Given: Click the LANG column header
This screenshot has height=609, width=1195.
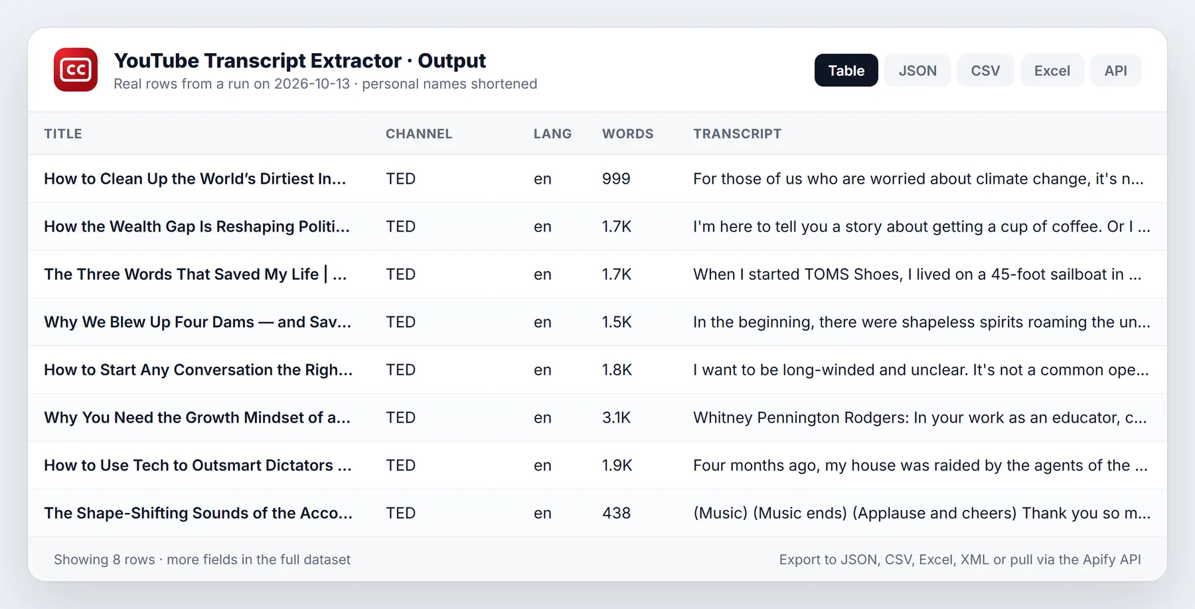Looking at the screenshot, I should pyautogui.click(x=552, y=133).
